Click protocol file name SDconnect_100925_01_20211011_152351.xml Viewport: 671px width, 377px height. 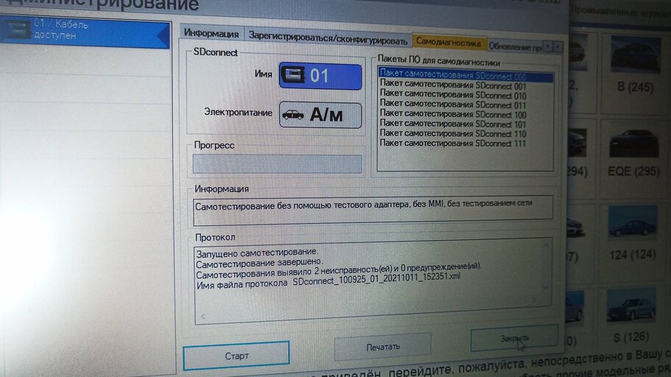point(376,279)
